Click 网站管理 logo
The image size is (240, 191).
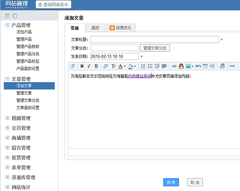17,5
